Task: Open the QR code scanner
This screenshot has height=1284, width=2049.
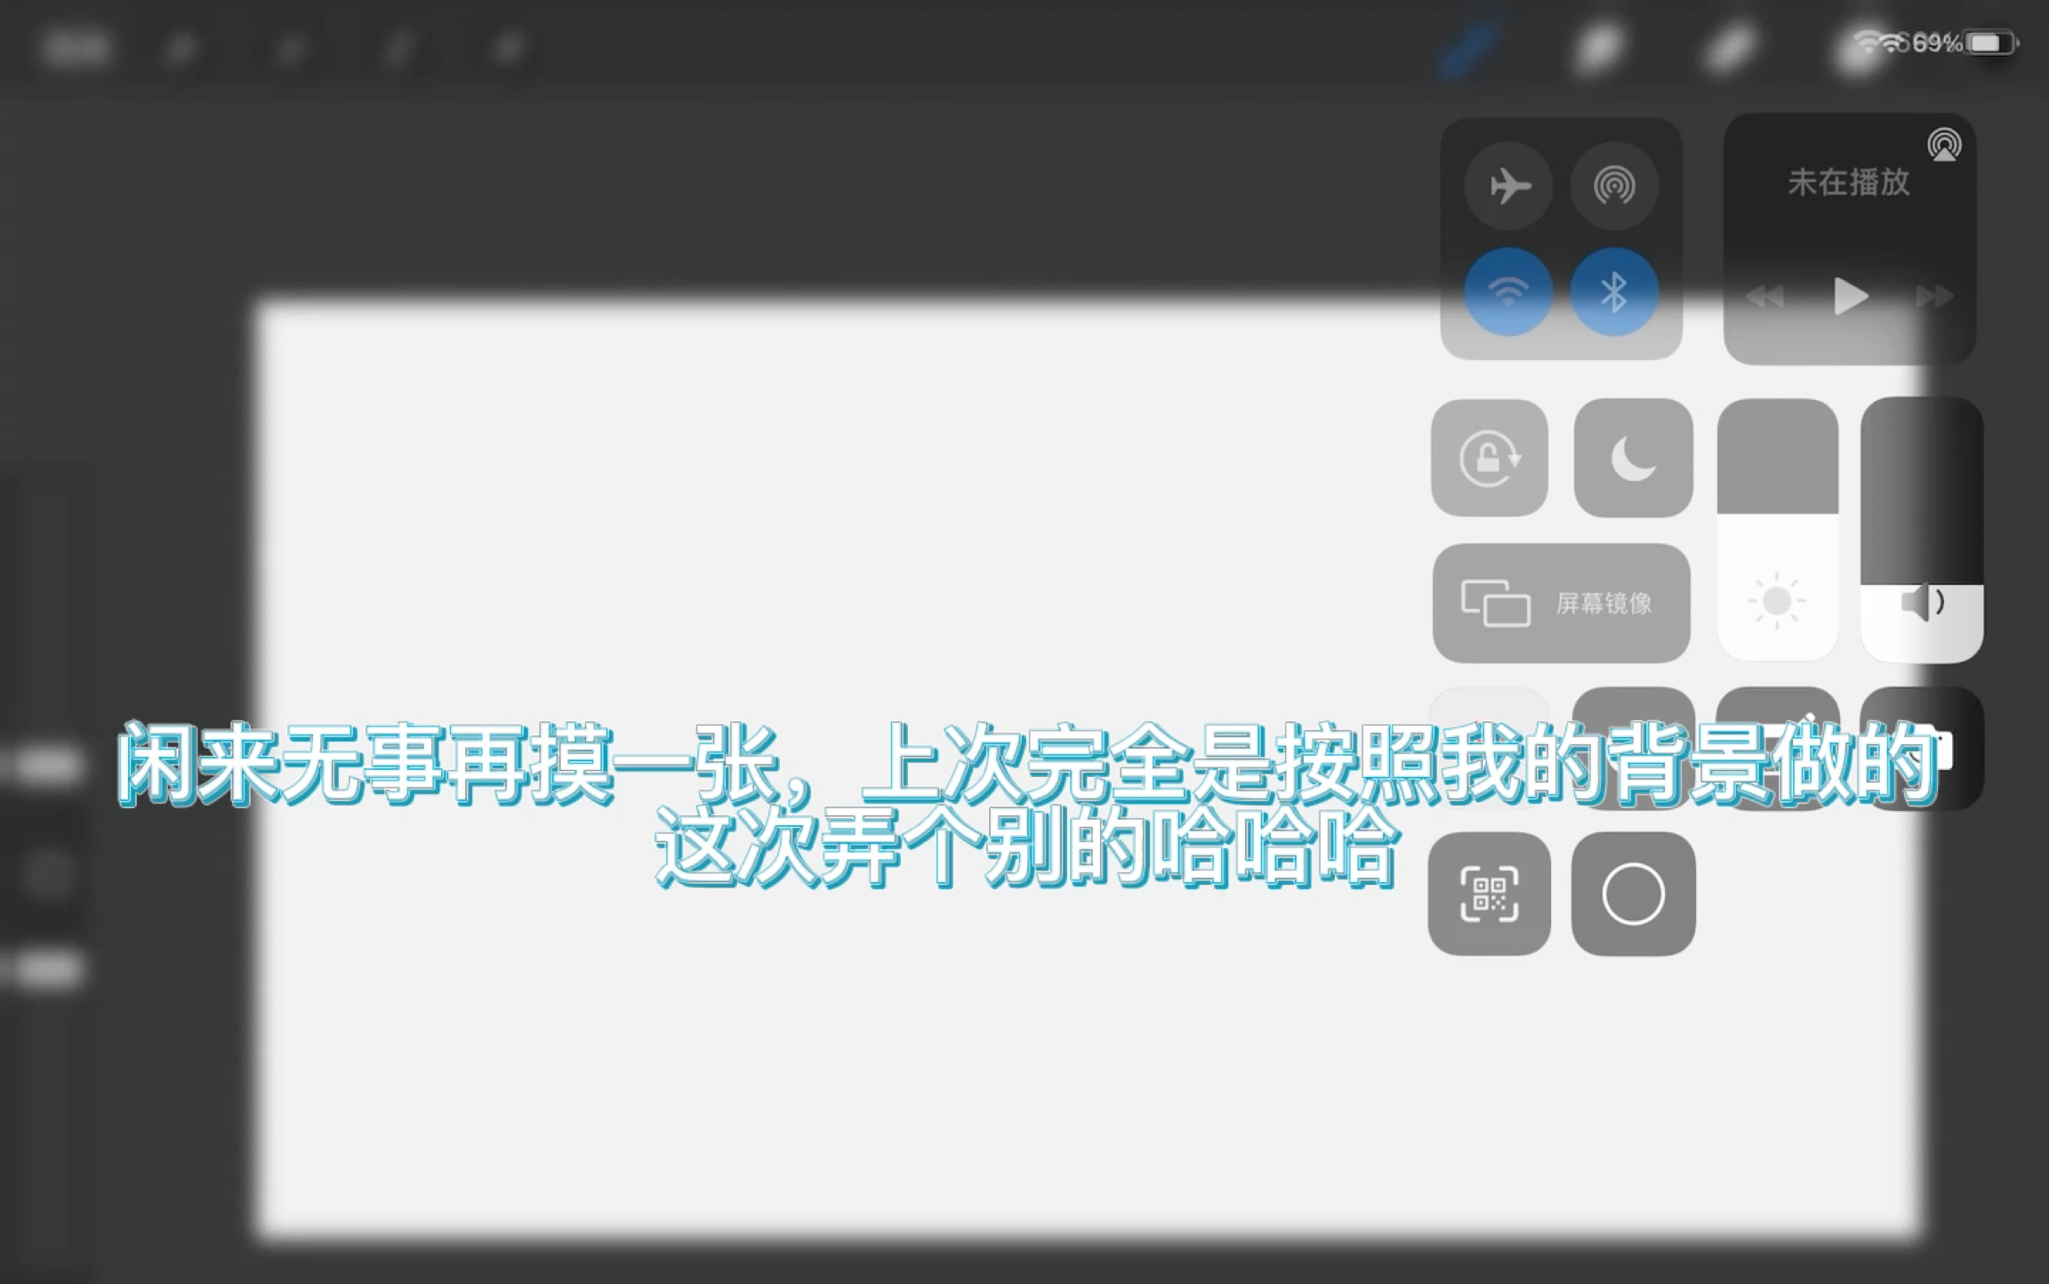Action: pos(1490,894)
